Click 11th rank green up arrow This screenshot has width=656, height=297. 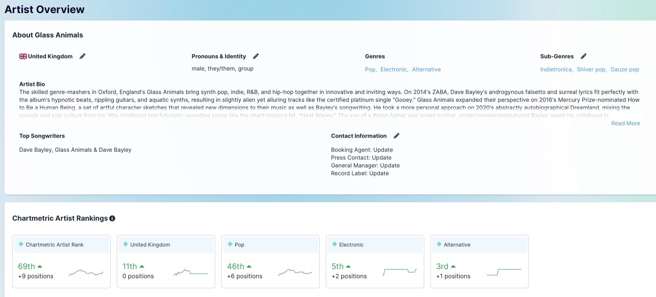pos(142,267)
